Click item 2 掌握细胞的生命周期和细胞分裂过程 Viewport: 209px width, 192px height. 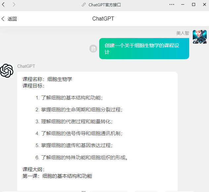point(79,110)
